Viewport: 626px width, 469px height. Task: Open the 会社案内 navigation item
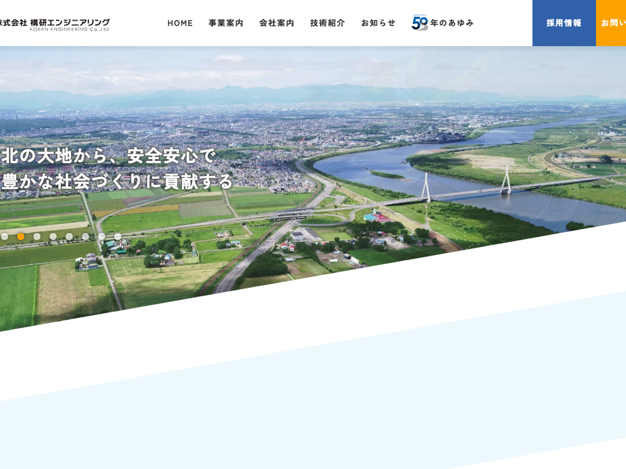(x=276, y=23)
